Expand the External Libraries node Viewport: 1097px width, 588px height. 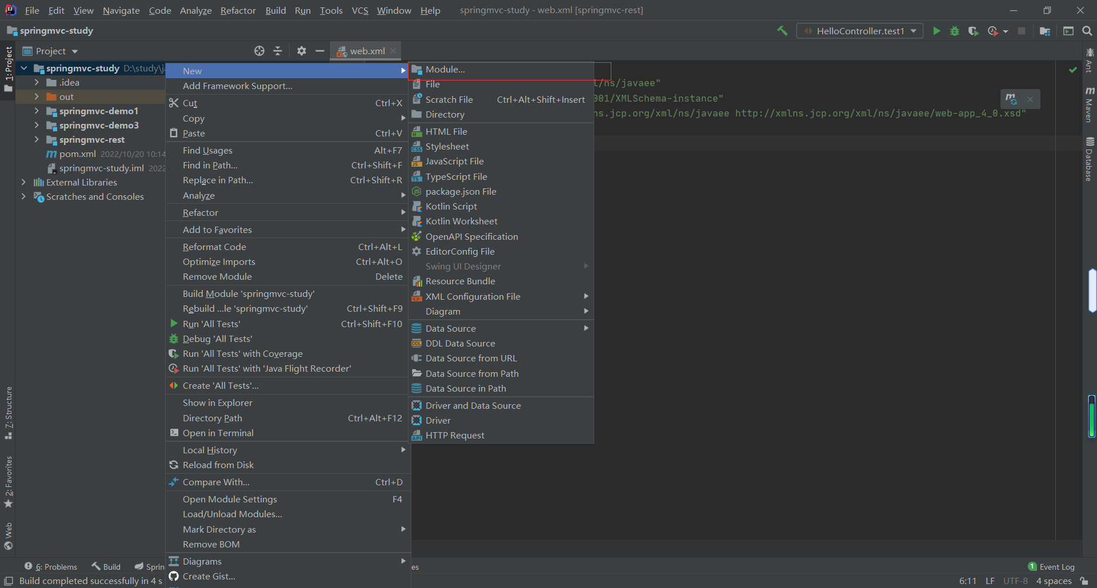tap(23, 182)
